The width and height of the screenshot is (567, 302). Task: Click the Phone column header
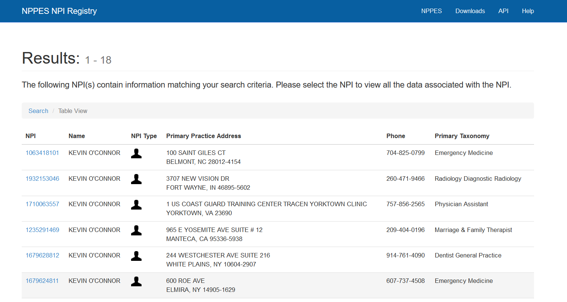[x=396, y=136]
